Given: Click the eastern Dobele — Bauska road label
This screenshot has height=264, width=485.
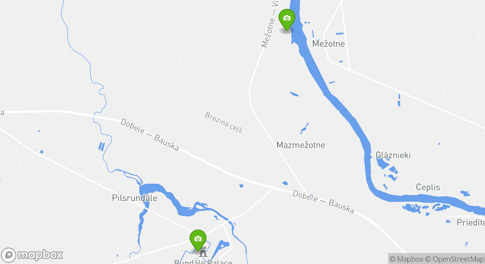Looking at the screenshot, I should pos(323,202).
